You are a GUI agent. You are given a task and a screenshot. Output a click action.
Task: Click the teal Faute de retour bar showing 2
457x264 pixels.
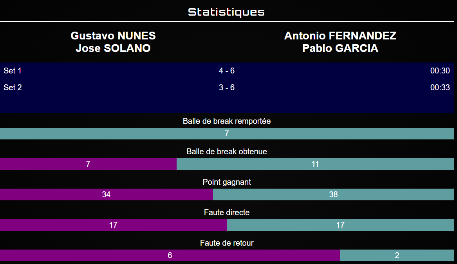click(397, 255)
